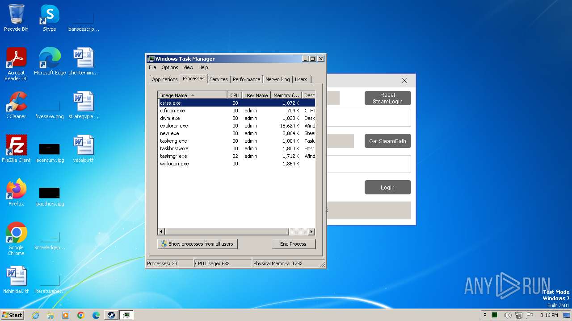This screenshot has width=572, height=321.
Task: Open Edge from the taskbar
Action: point(96,315)
